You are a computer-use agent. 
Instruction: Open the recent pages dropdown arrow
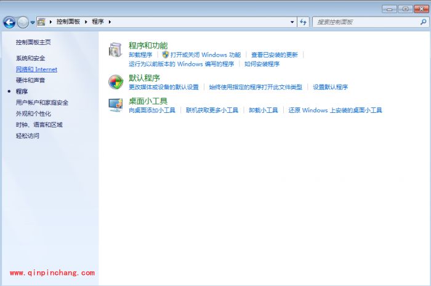click(x=33, y=22)
